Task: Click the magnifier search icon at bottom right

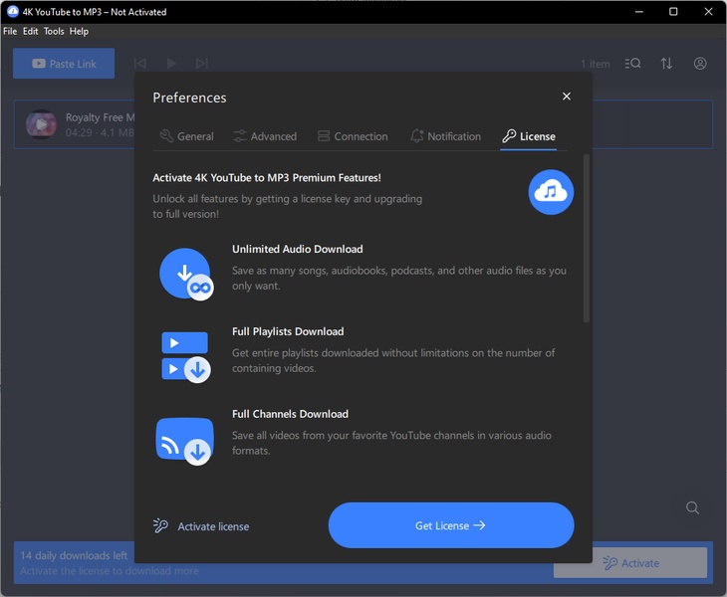Action: pyautogui.click(x=692, y=508)
